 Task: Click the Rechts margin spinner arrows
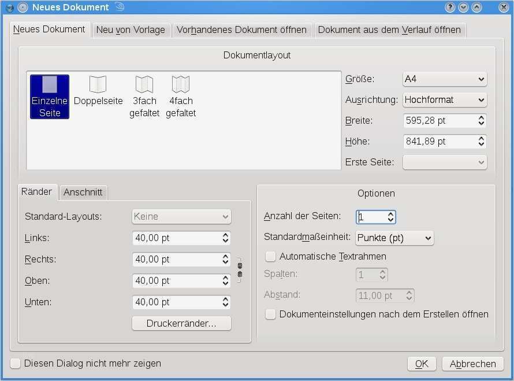[225, 259]
